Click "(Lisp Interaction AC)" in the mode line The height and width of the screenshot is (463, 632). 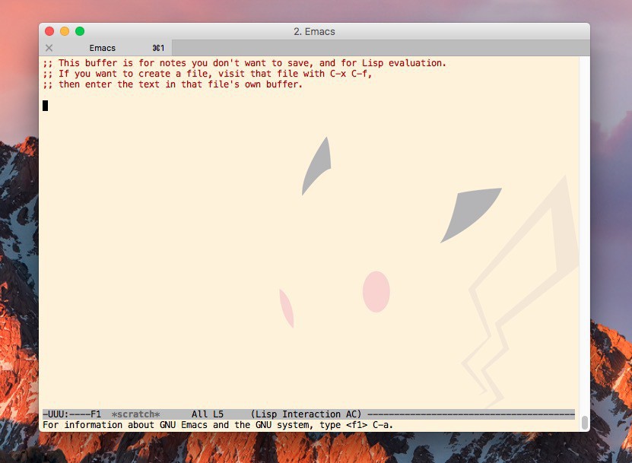pos(306,414)
